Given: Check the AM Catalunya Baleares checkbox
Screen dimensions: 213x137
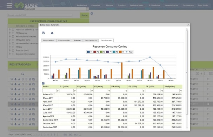Looking at the screenshot, I should 13,36.
